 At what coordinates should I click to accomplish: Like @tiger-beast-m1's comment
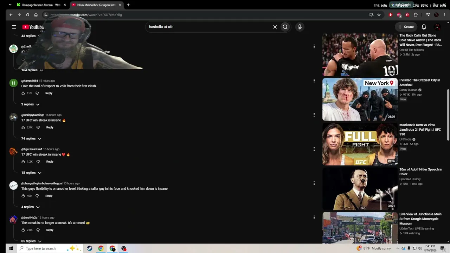click(x=23, y=162)
